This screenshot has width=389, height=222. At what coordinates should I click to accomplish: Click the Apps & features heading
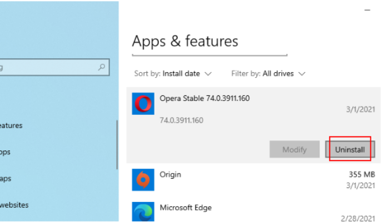185,41
